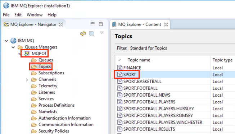Select the Subscriptions folder
The height and width of the screenshot is (134, 235).
coord(51,73)
